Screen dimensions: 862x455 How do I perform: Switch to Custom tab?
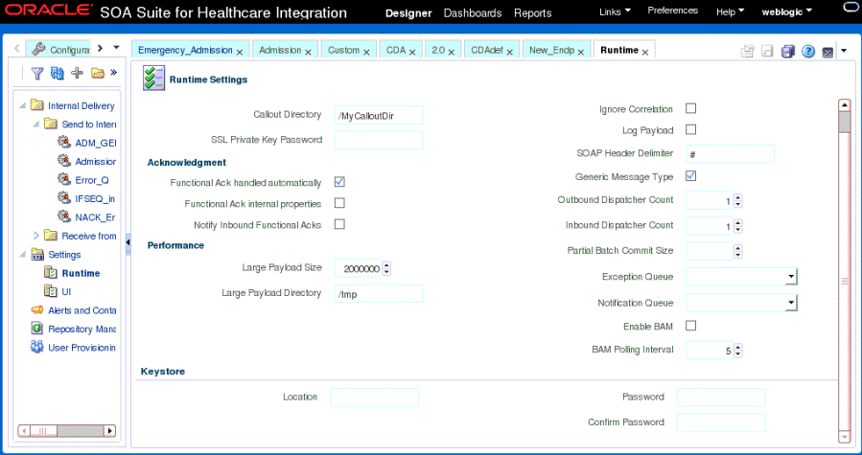click(x=343, y=50)
